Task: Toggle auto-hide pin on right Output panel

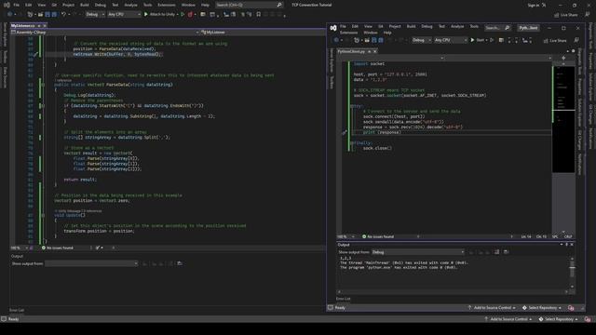Action: click(x=566, y=245)
